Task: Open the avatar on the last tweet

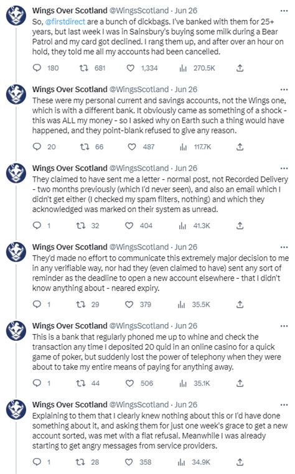Action: point(16,409)
